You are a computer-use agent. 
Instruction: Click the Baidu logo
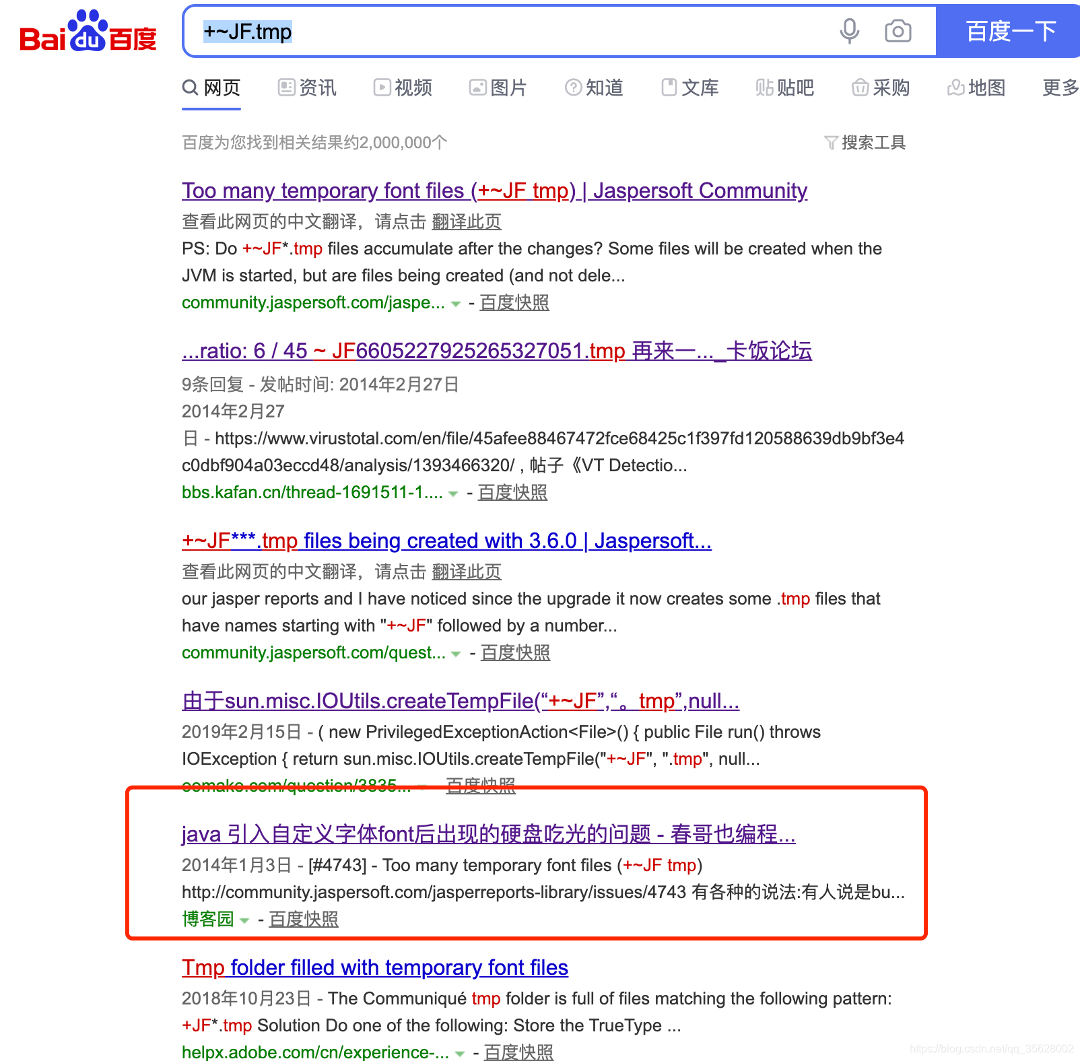(x=88, y=32)
